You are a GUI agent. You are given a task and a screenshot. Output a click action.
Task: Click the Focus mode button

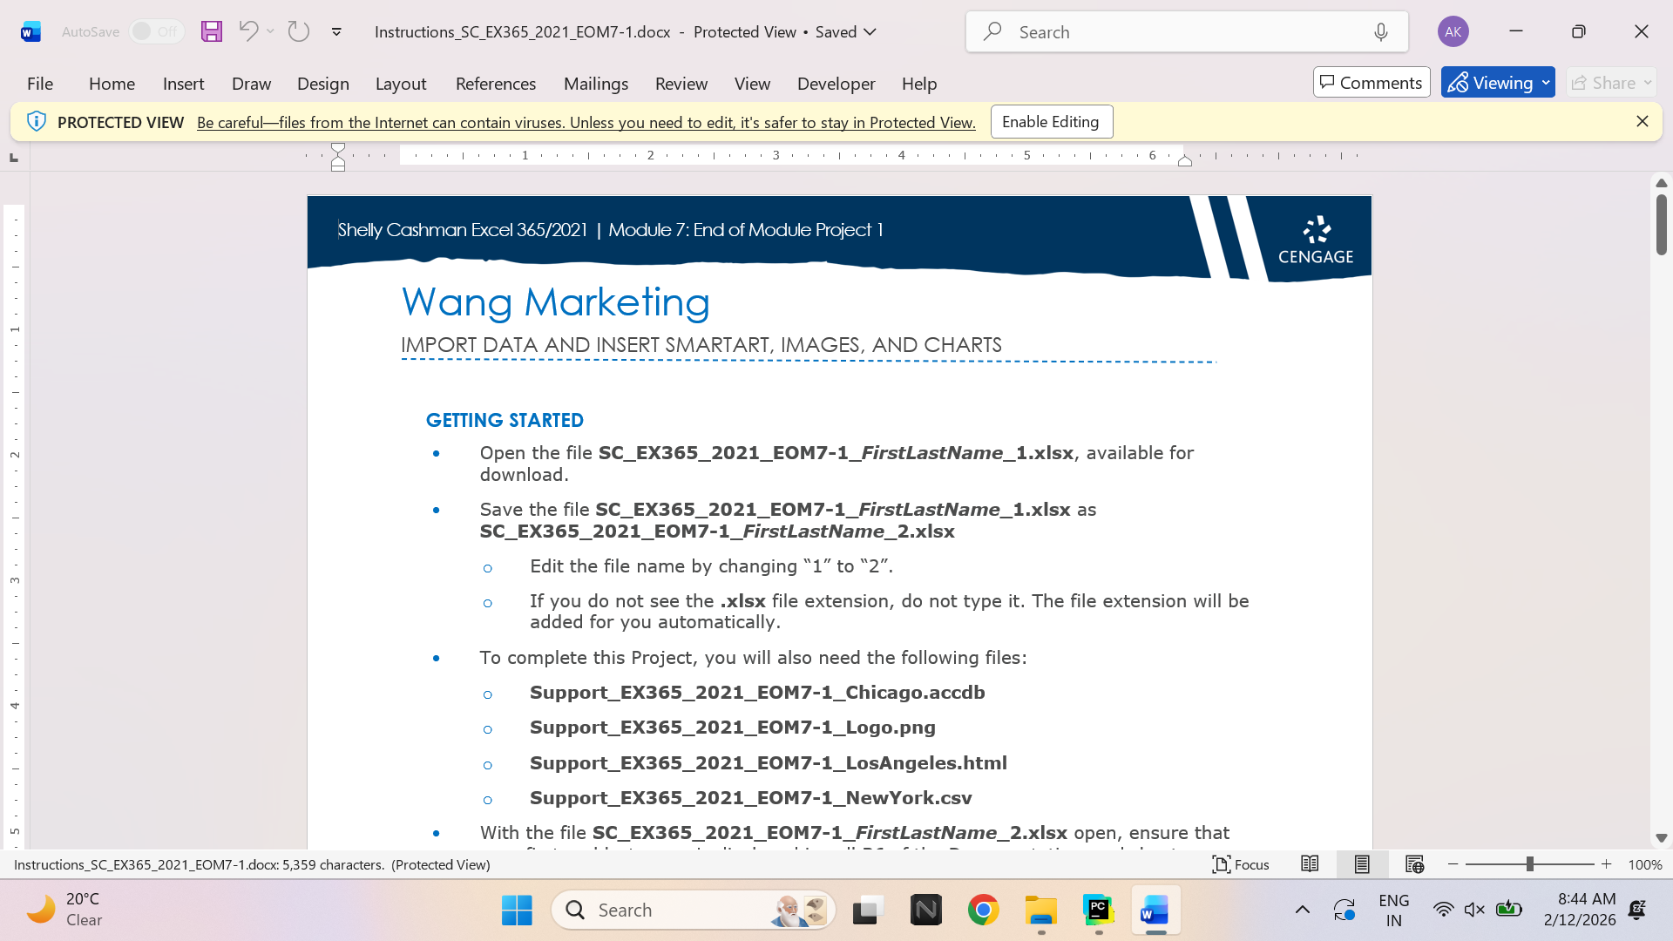tap(1241, 864)
